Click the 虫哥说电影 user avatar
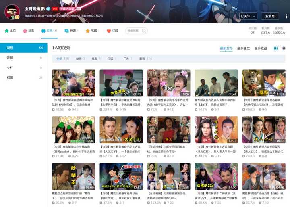The image size is (290, 207). [x=12, y=12]
